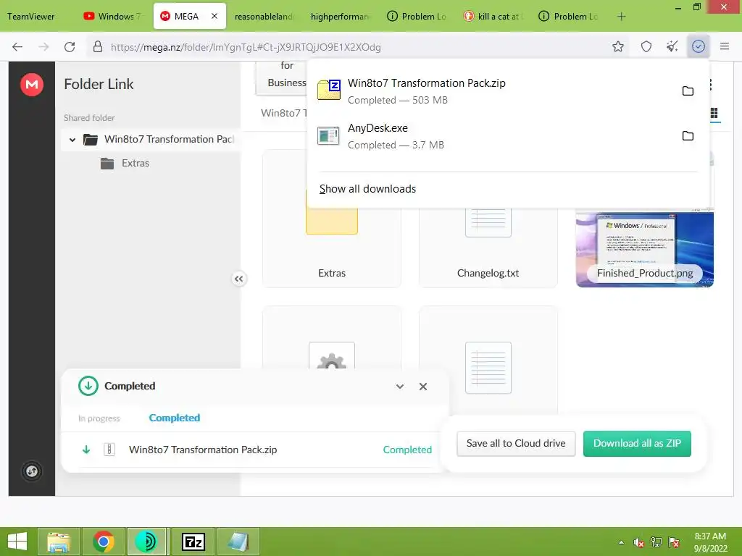Collapse the sidebar with double-arrow button

point(238,279)
